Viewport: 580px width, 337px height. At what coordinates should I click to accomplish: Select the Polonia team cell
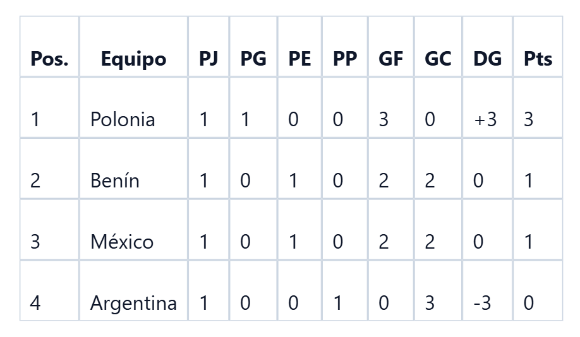[133, 107]
